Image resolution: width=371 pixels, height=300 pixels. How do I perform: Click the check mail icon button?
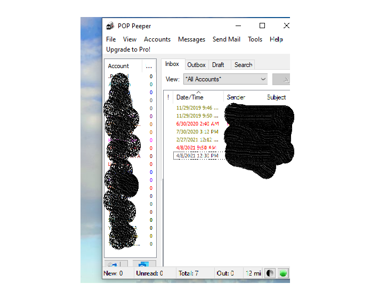(116, 264)
